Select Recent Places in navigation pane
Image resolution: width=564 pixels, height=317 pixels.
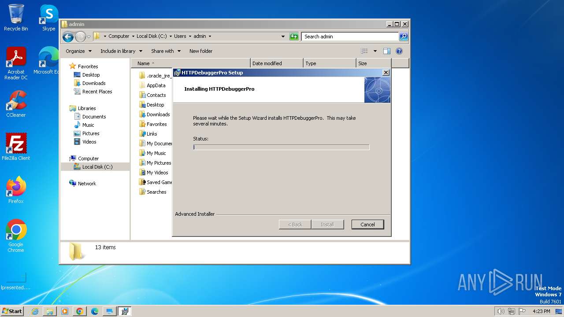[x=97, y=92]
